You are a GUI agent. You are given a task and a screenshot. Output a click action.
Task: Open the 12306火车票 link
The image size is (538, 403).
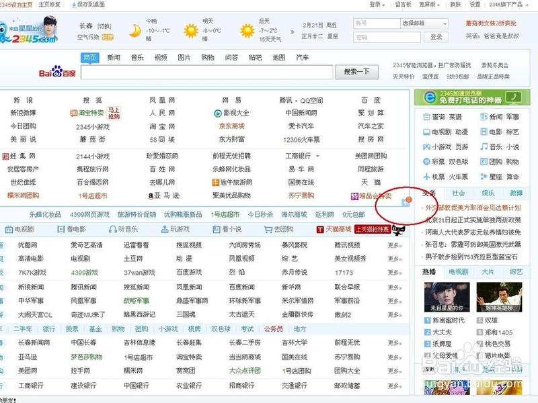pyautogui.click(x=301, y=140)
